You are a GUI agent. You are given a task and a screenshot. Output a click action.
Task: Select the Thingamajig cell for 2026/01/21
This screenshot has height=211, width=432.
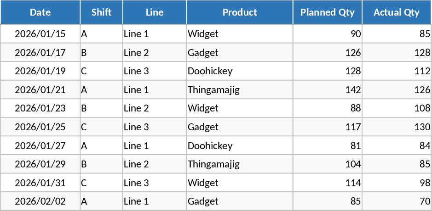pyautogui.click(x=240, y=90)
